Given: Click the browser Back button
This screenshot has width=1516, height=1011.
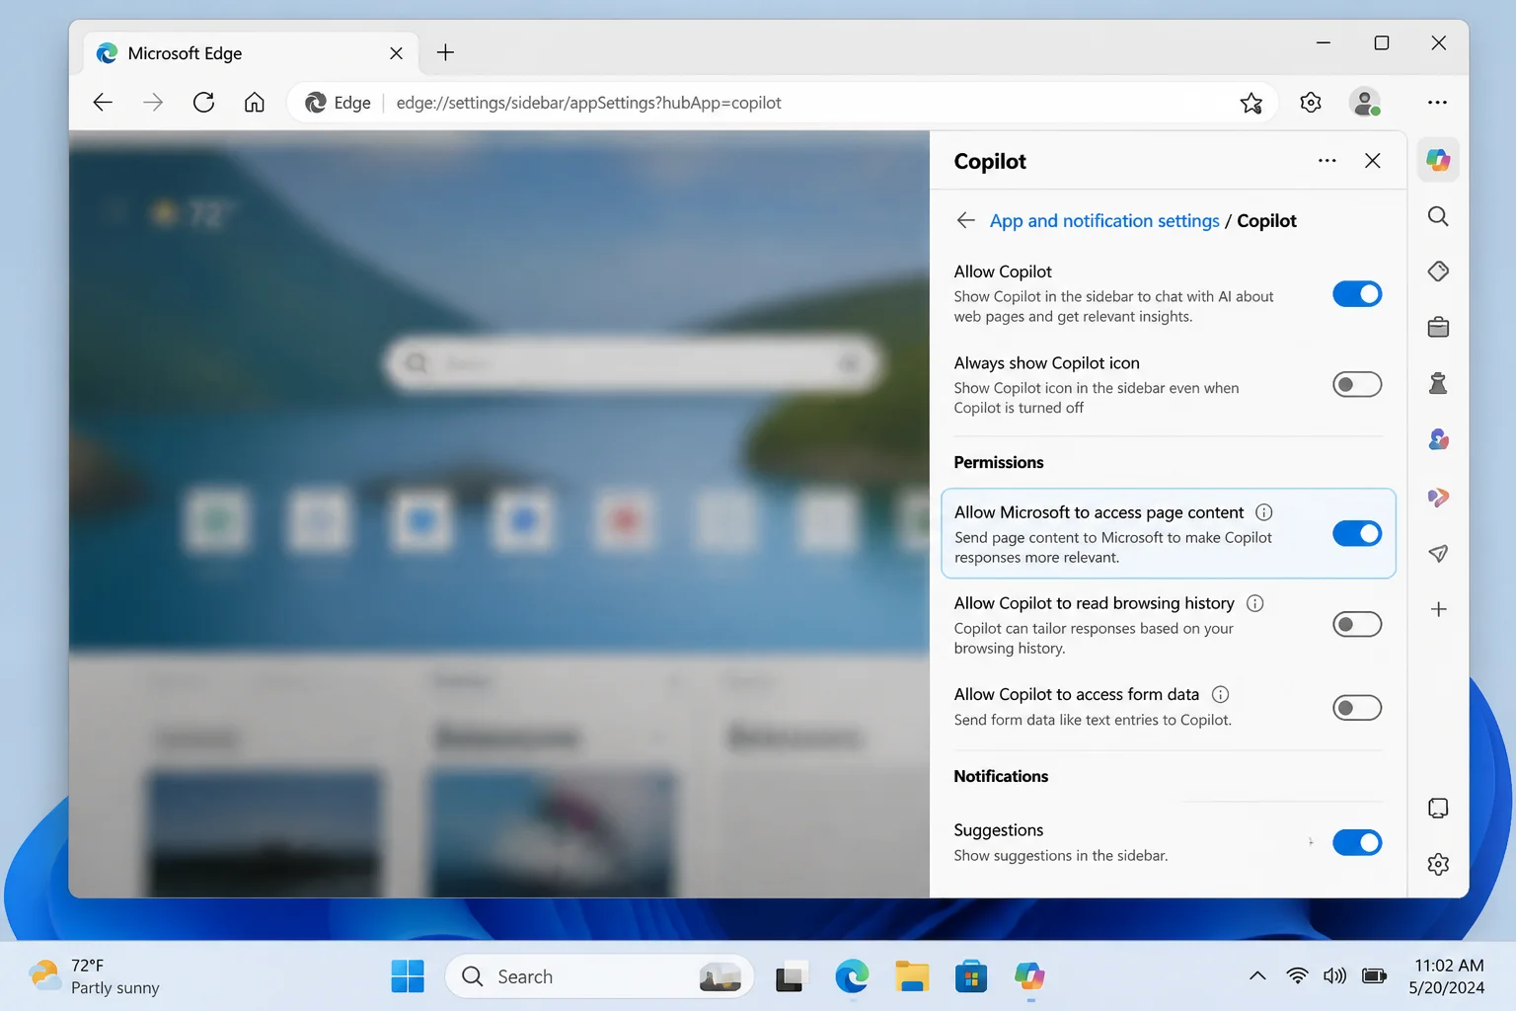Looking at the screenshot, I should (103, 103).
